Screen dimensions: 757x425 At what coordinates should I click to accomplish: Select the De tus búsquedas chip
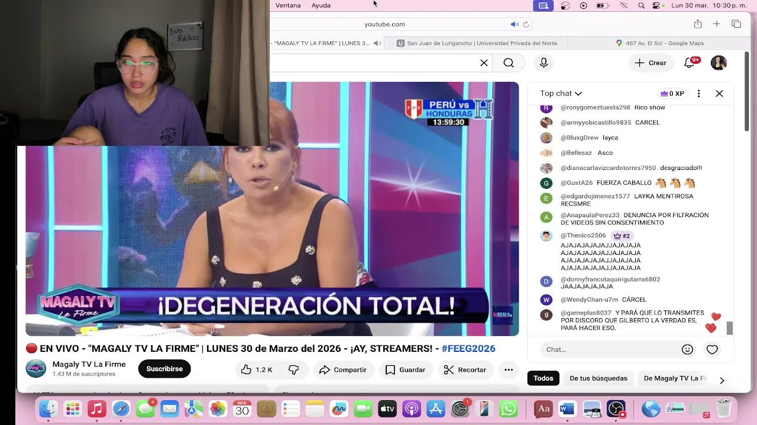pos(599,378)
